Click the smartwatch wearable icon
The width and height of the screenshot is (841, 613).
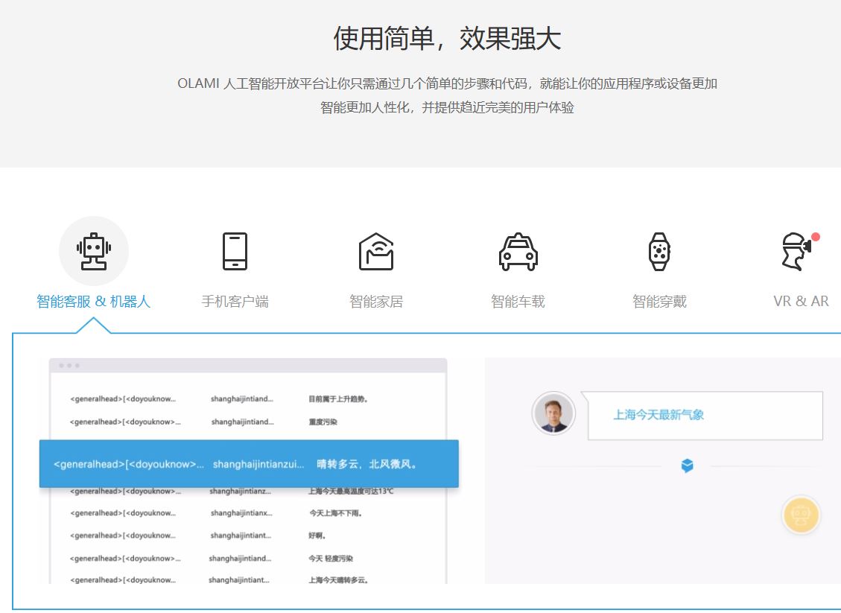659,251
